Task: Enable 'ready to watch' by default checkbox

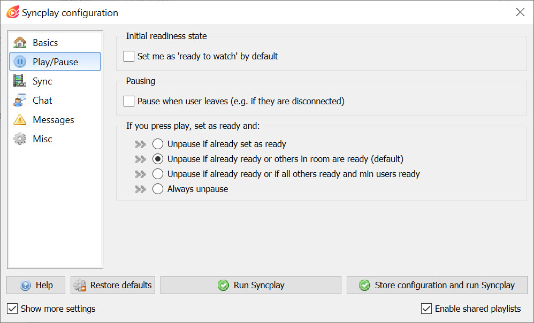Action: pos(129,56)
